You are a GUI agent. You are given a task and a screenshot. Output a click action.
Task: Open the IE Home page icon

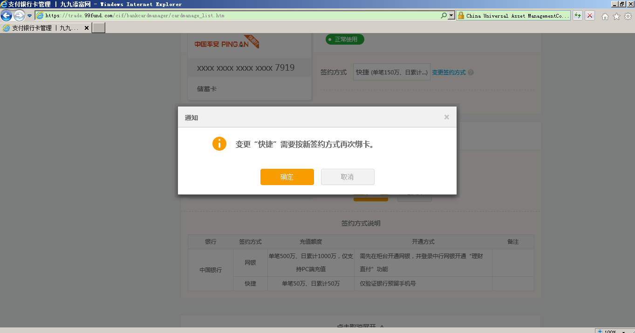(605, 16)
